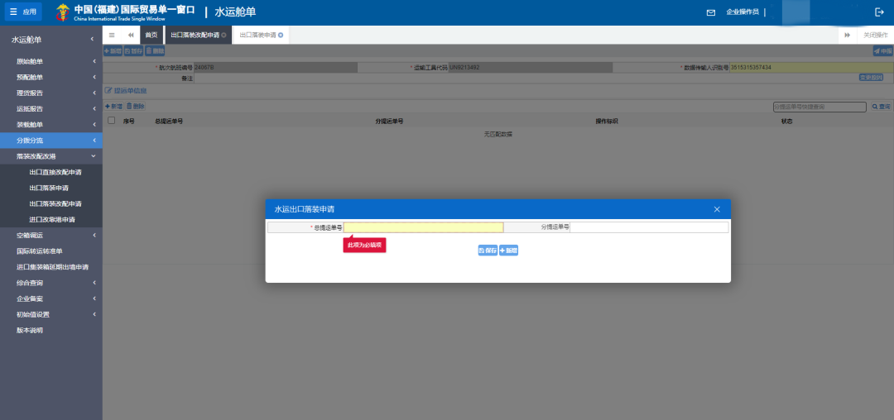Expand the 原始舱单 sidebar section

(50, 62)
